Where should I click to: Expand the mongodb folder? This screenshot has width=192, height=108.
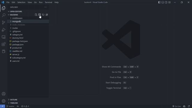click(x=28, y=21)
